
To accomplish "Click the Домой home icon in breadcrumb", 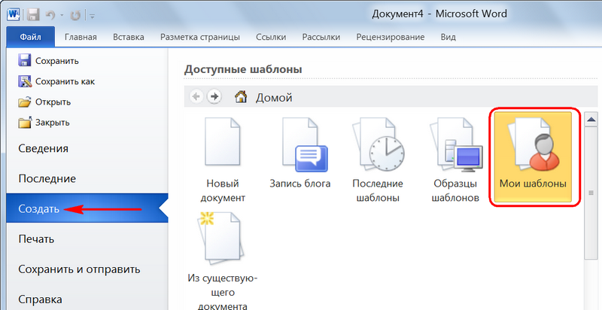I will coord(241,97).
